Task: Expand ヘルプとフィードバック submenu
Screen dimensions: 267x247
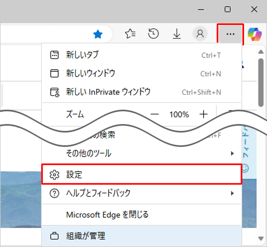Action: tap(142, 193)
